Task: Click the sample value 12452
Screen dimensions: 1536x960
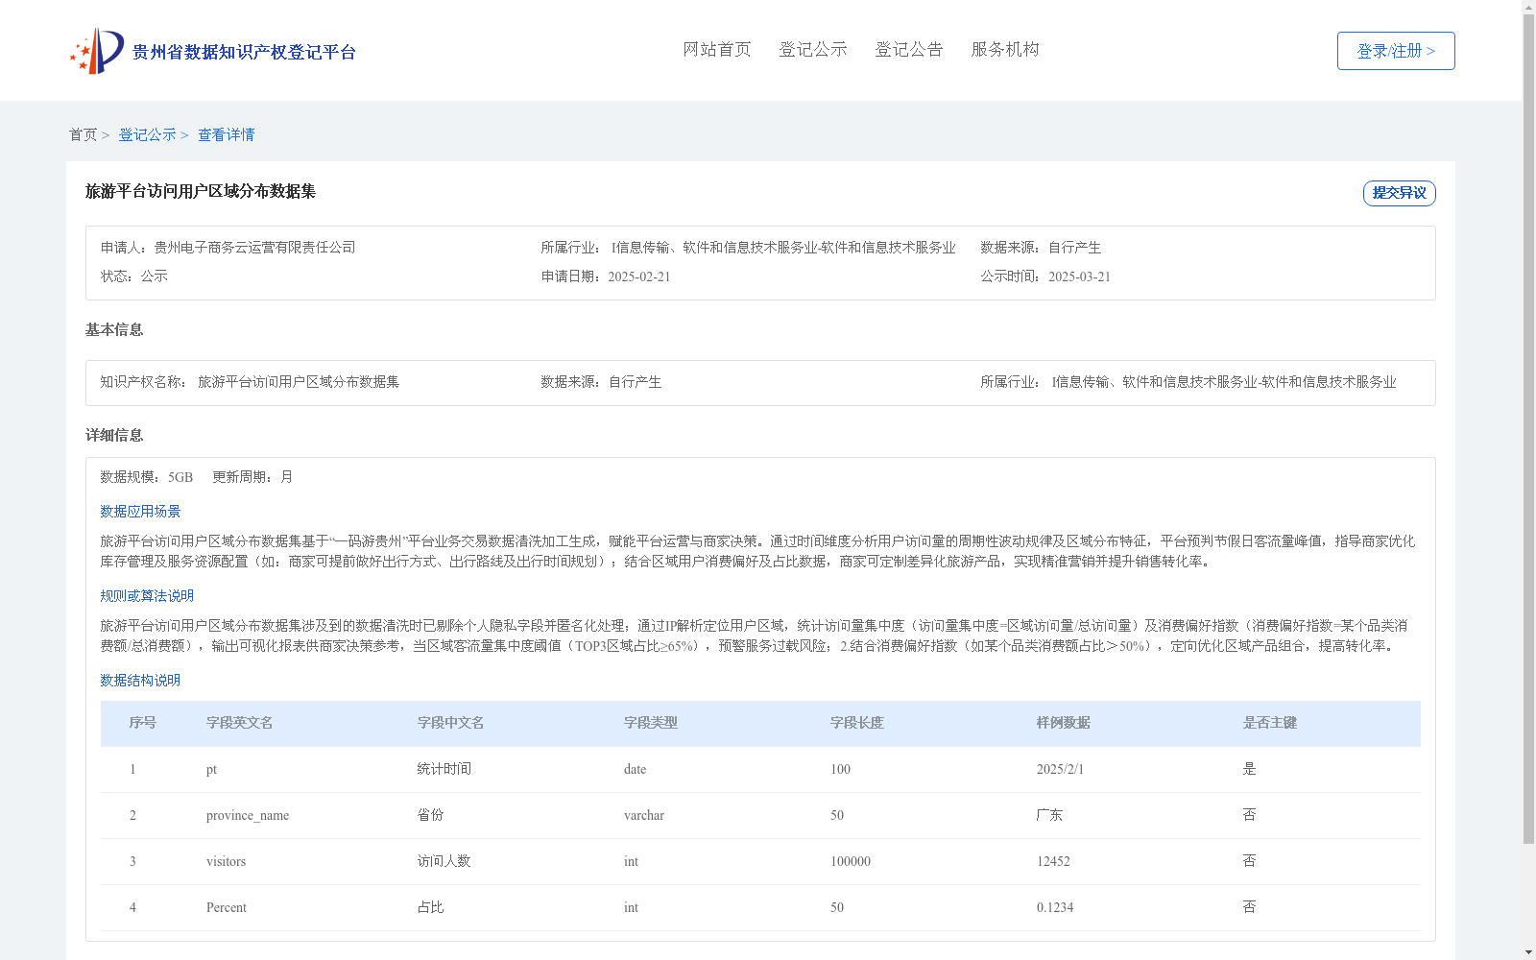Action: click(1053, 862)
